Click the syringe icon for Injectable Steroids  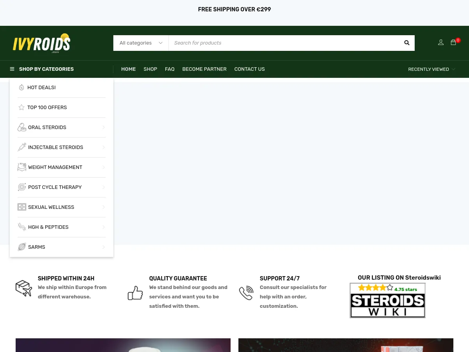pos(22,147)
